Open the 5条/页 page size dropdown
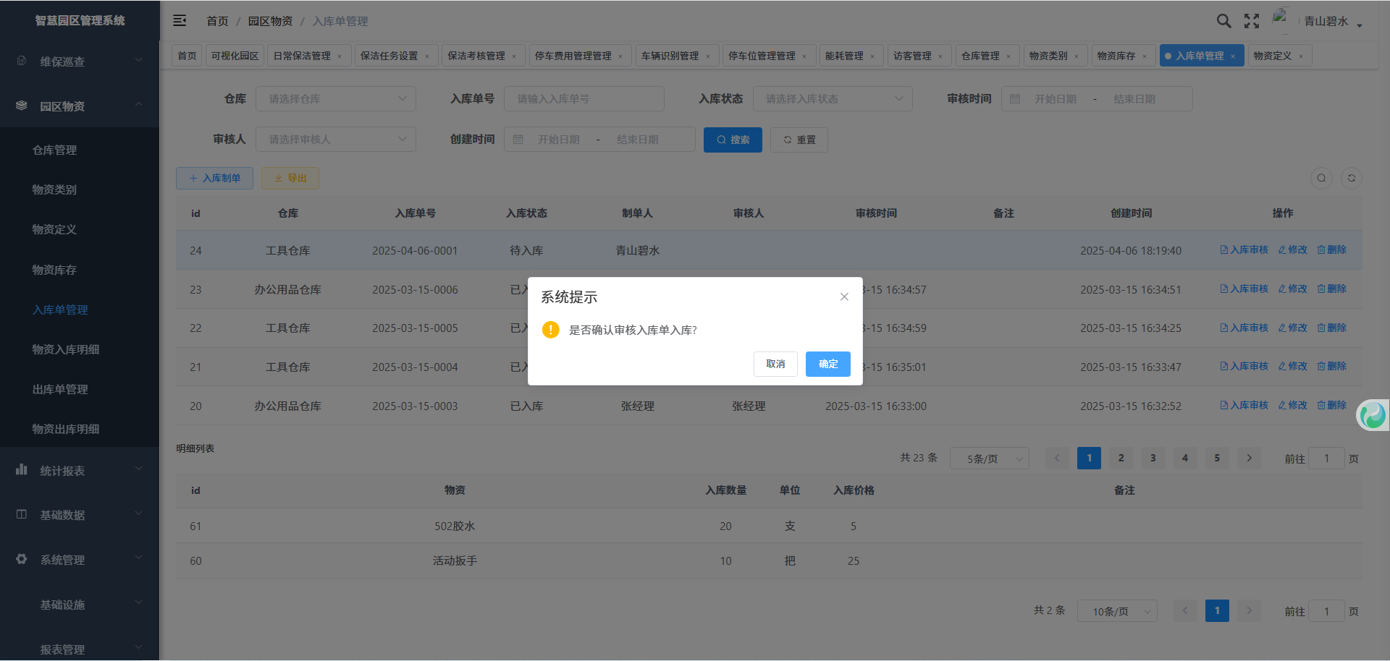 point(989,459)
